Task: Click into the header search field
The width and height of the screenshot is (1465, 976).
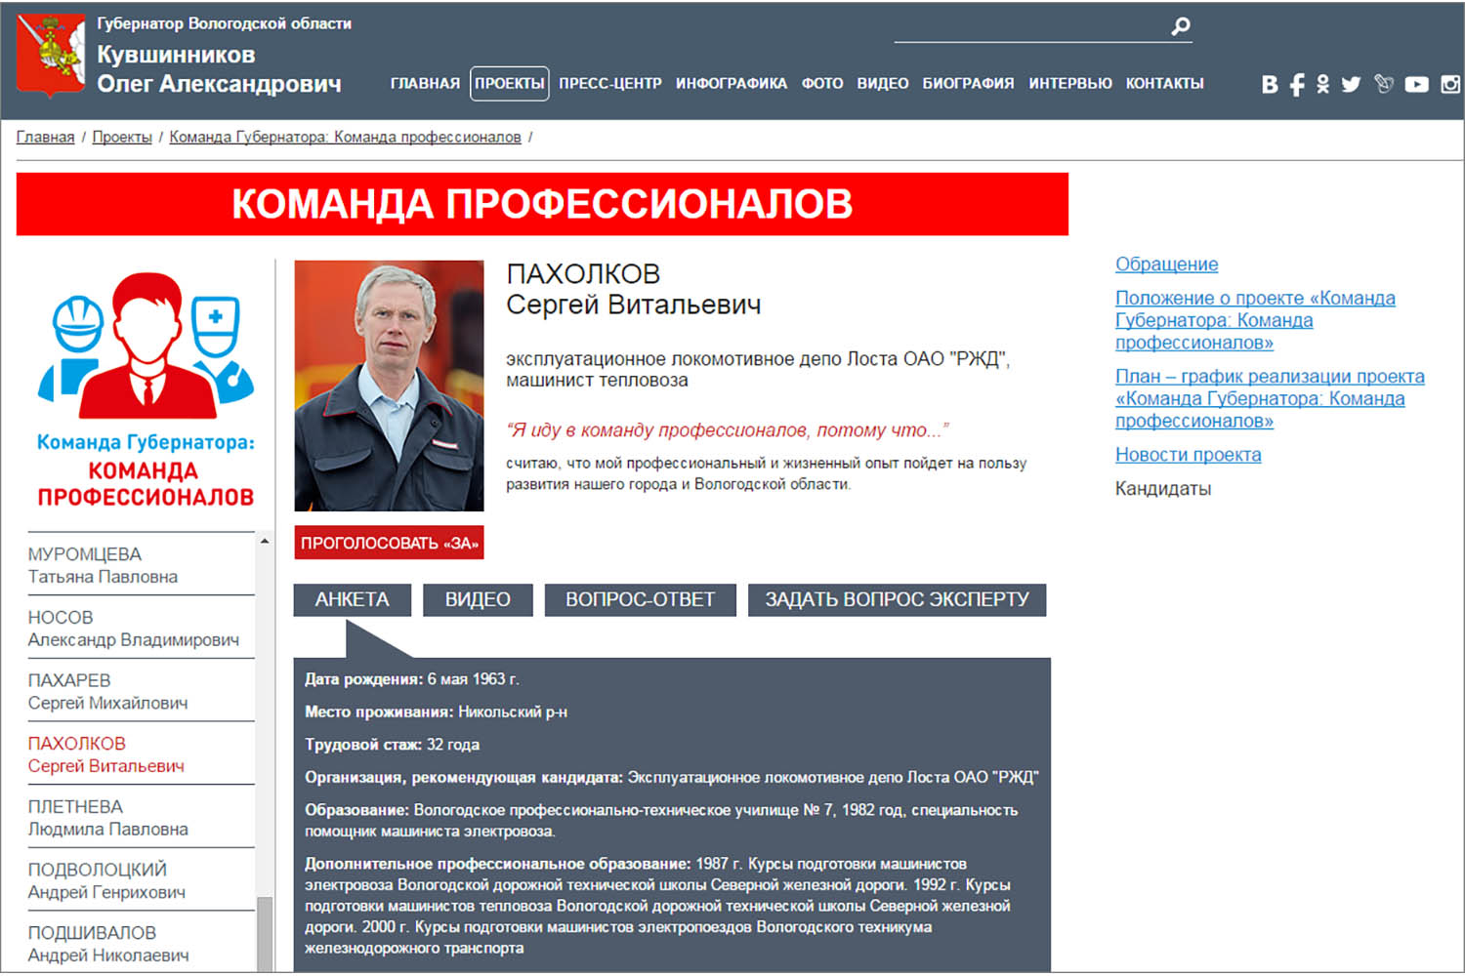Action: 1029,27
